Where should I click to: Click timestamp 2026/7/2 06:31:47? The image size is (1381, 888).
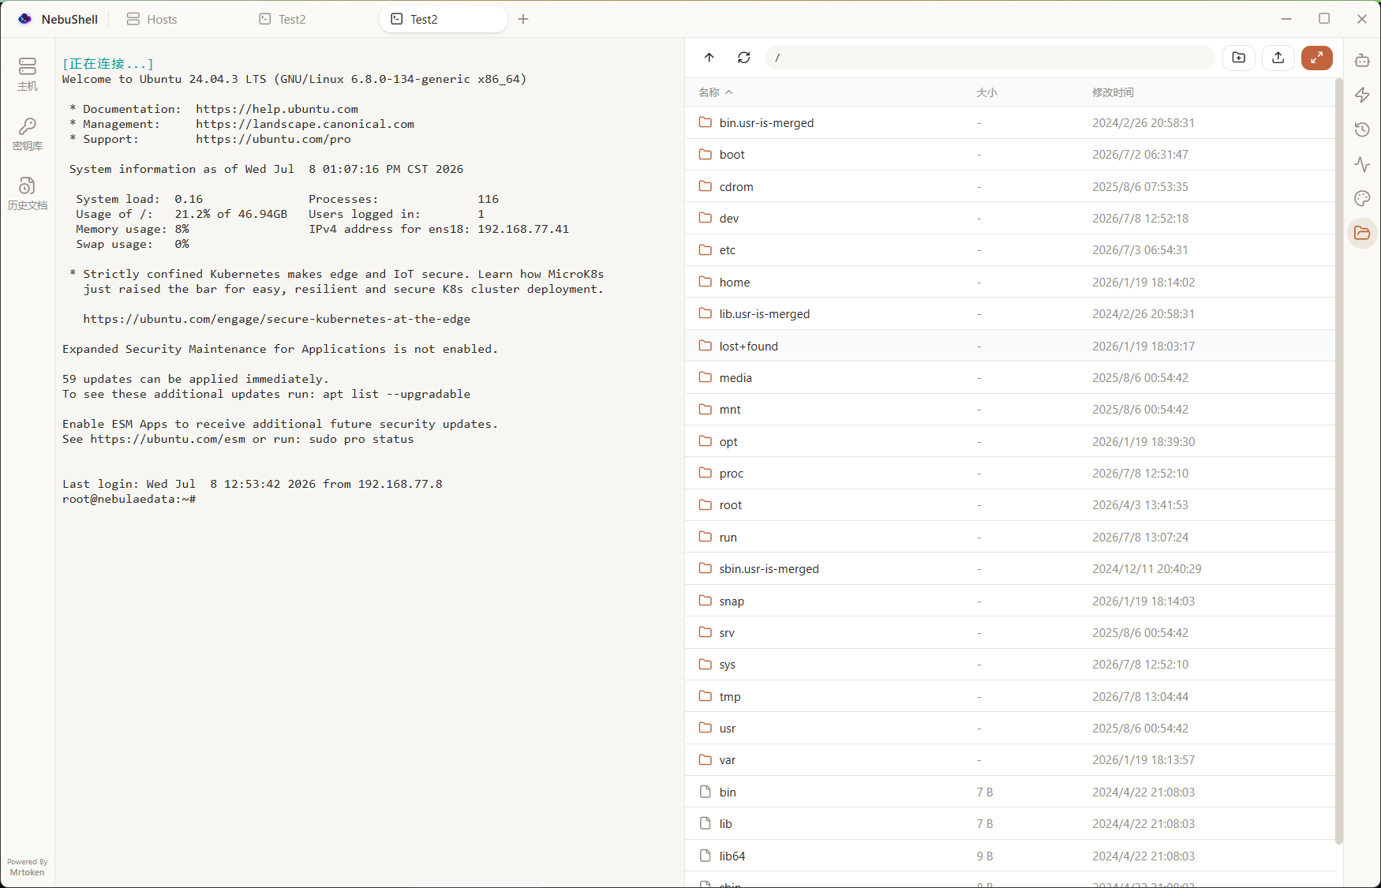coord(1140,154)
